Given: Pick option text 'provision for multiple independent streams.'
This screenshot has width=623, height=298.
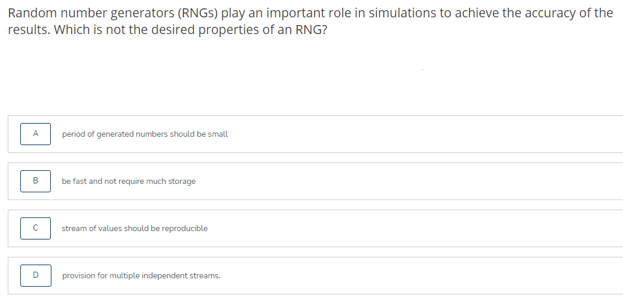Looking at the screenshot, I should point(141,276).
